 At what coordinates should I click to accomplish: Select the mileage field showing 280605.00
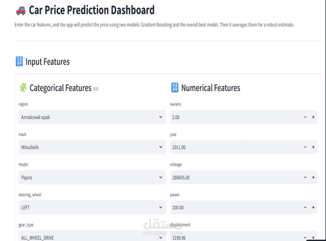(x=234, y=178)
